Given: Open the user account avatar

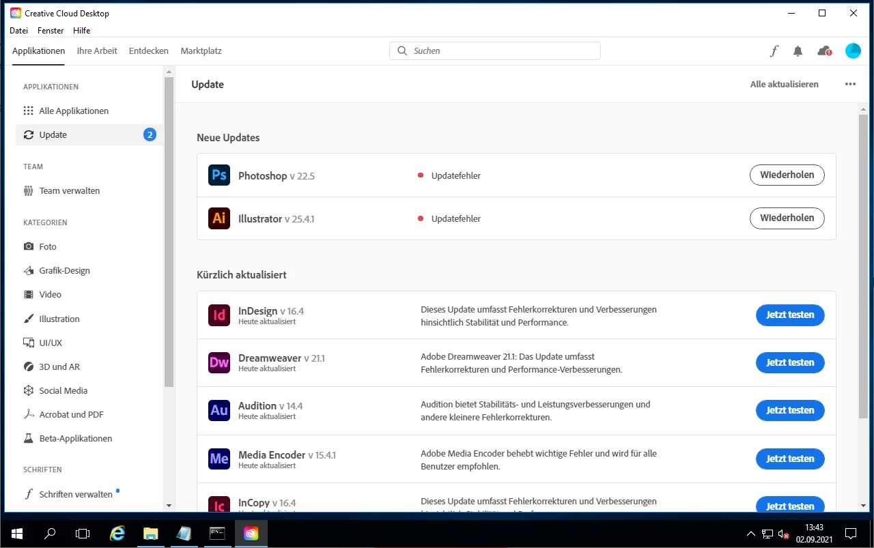Looking at the screenshot, I should [853, 51].
